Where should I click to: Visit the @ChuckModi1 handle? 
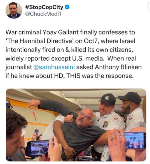[x=43, y=14]
